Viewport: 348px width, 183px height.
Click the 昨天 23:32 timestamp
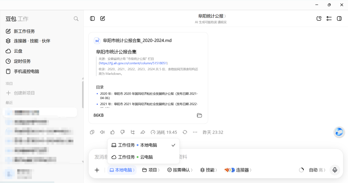coord(213,132)
